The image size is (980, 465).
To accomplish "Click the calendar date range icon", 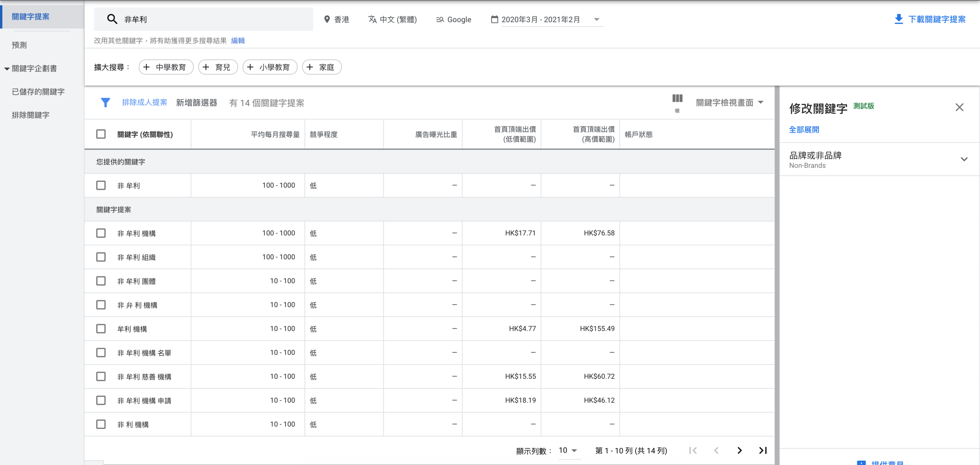I will click(495, 19).
